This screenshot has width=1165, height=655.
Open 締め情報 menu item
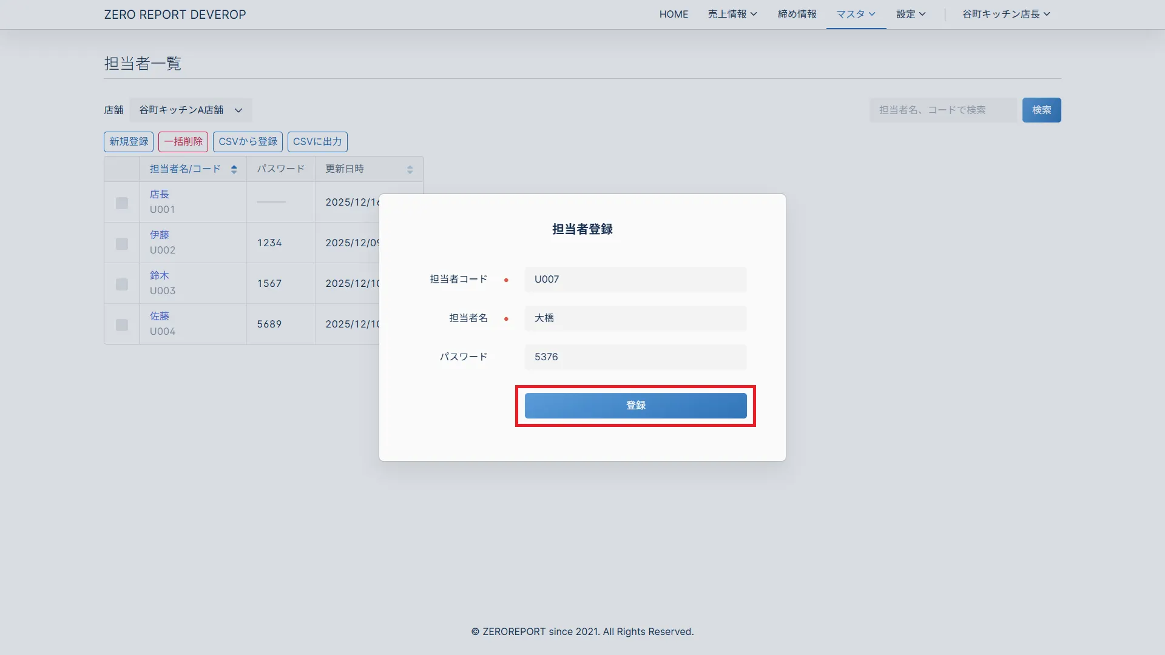[797, 14]
